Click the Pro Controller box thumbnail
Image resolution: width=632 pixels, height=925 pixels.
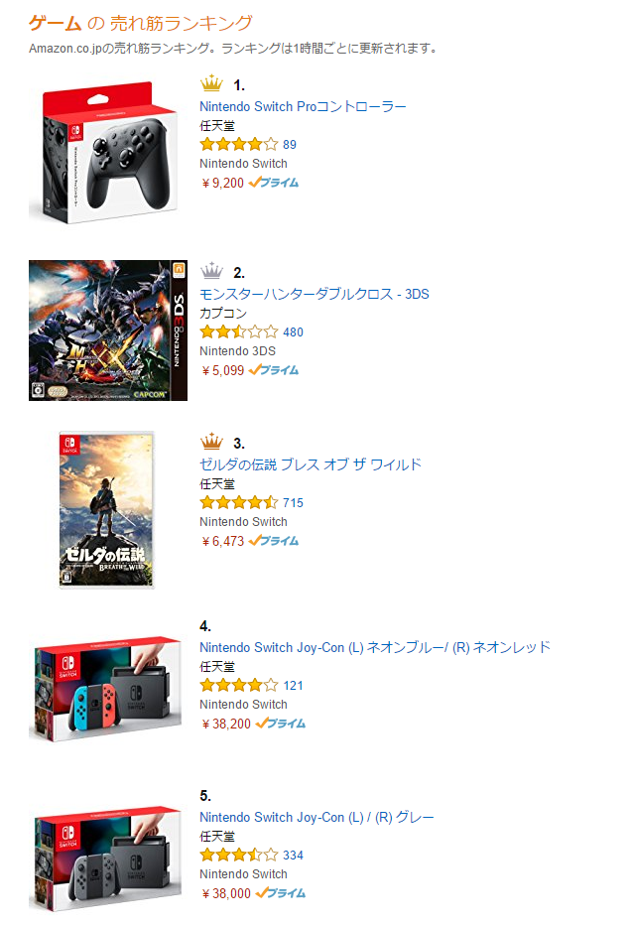tap(103, 152)
